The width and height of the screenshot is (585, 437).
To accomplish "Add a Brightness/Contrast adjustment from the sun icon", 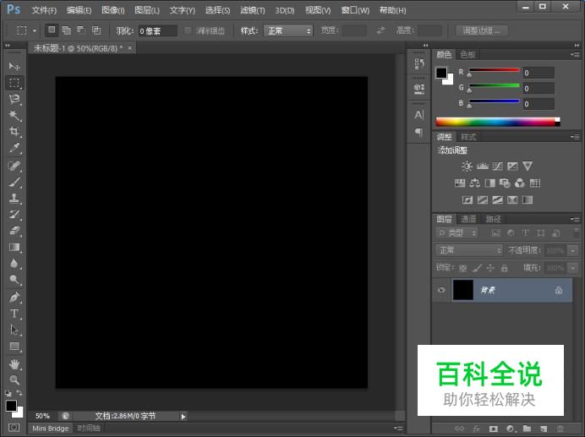I will [x=467, y=167].
